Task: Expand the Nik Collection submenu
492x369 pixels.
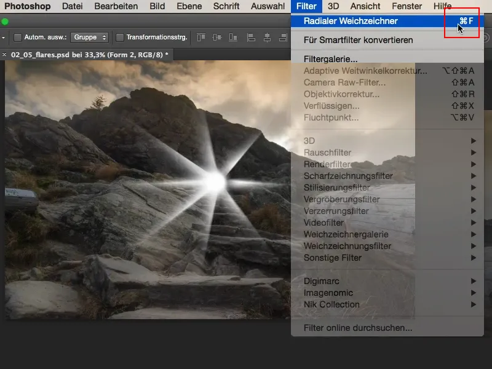Action: (x=387, y=304)
